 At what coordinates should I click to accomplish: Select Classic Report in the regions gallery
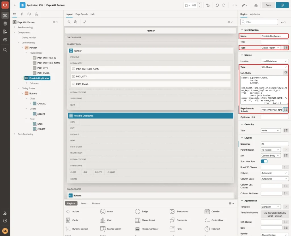pos(145,220)
